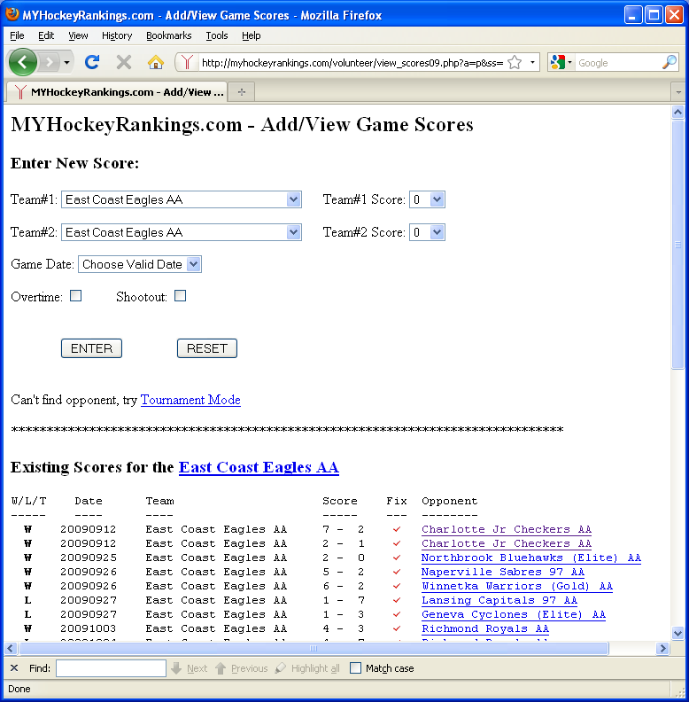Open a new tab with the plus button
689x702 pixels.
tap(242, 92)
